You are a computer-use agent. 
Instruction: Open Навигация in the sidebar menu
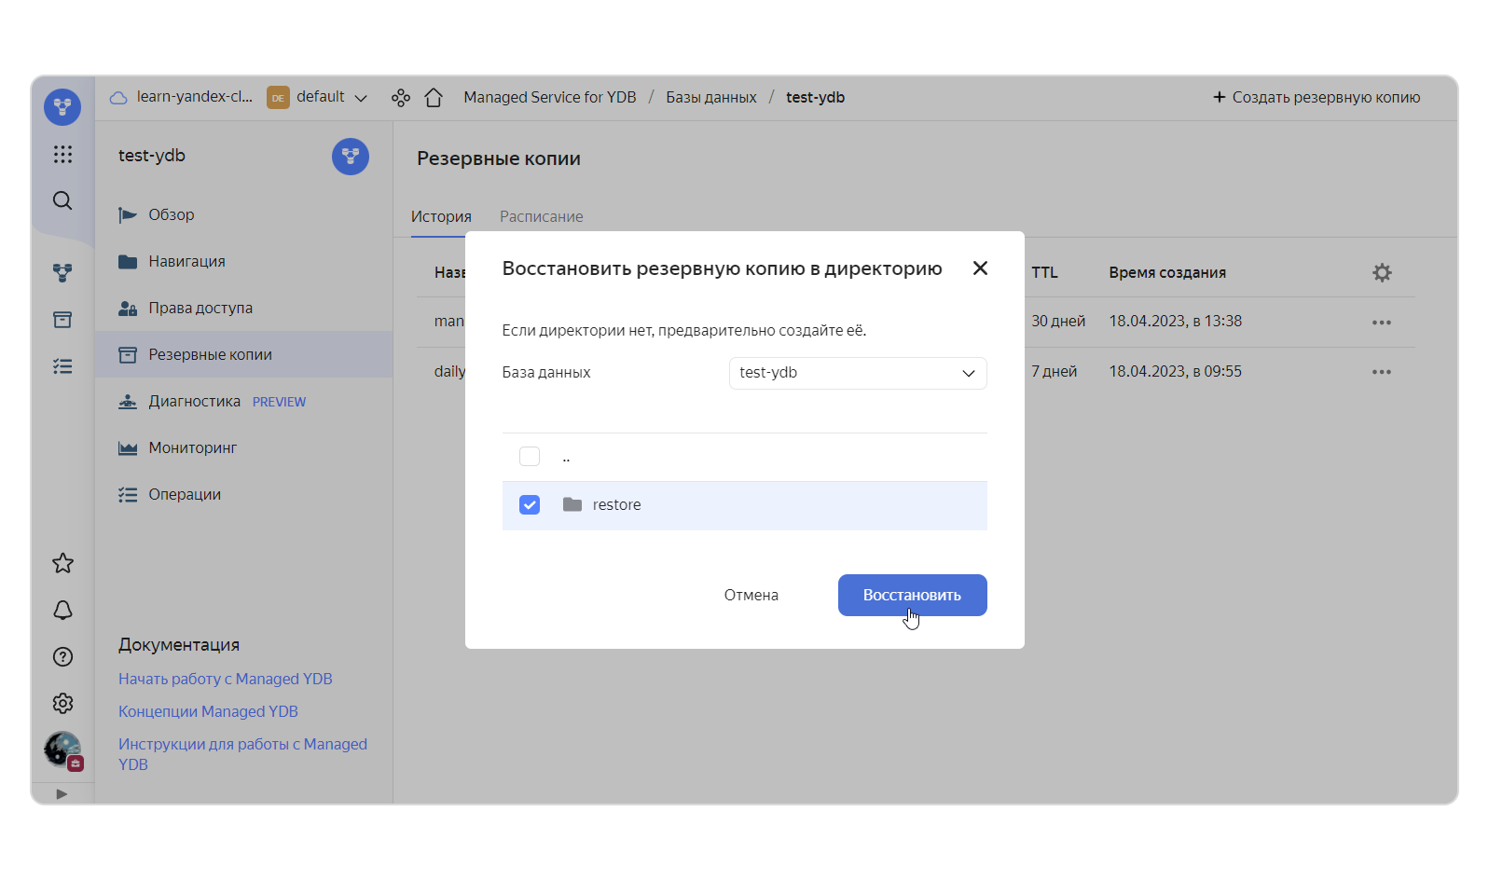[x=243, y=261]
